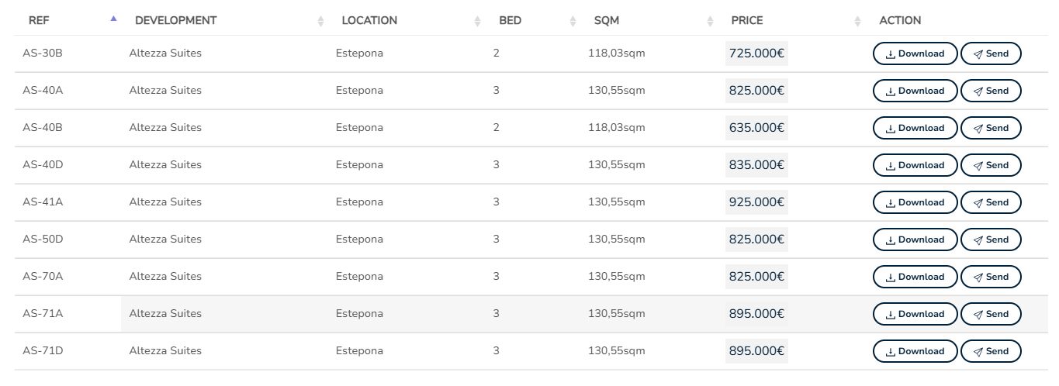
Task: Click the send icon for AS-71A
Action: point(978,315)
